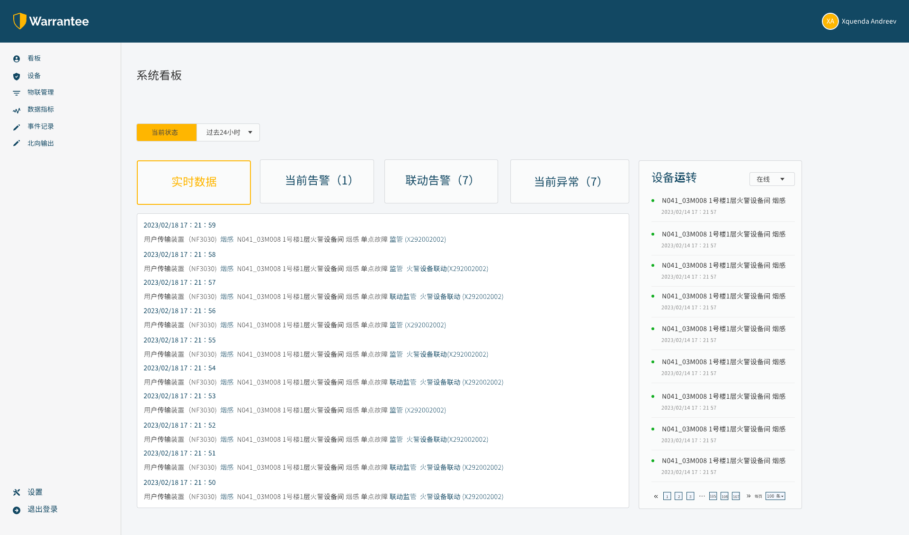Open 设置 settings label
This screenshot has height=535, width=909.
[35, 492]
